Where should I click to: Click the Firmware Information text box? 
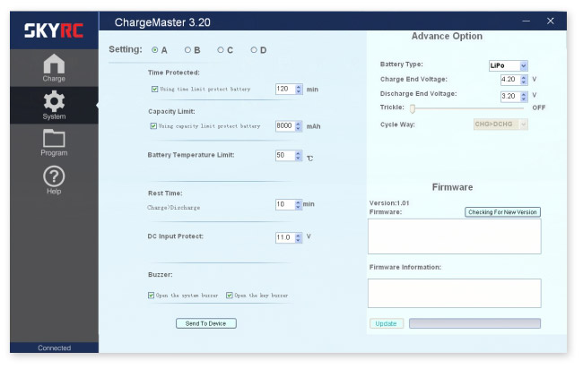pos(455,293)
